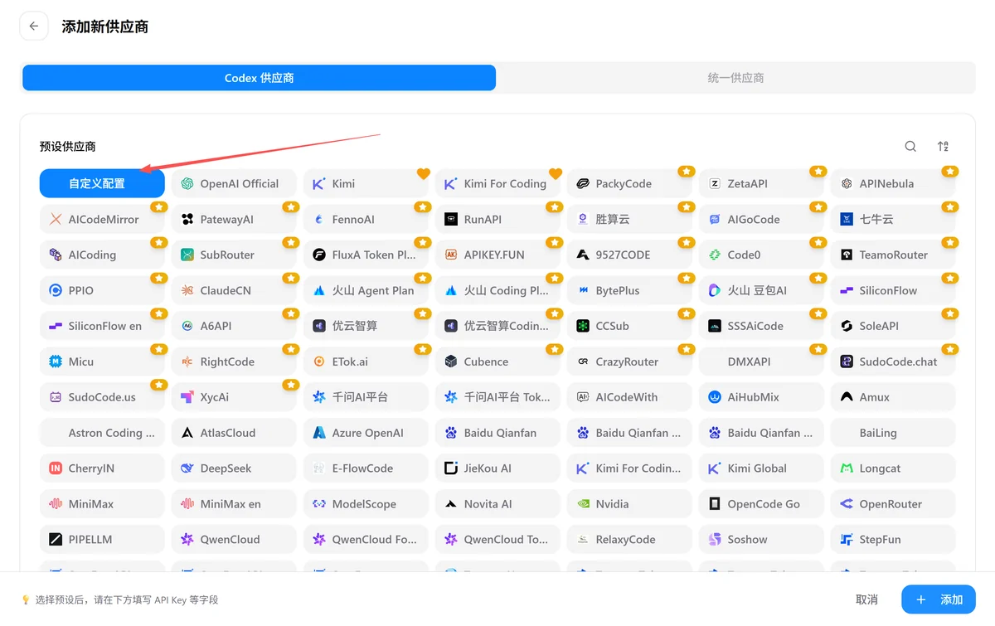Screen dimensions: 995x626
Task: Select the StepFun preset
Action: [x=893, y=540]
